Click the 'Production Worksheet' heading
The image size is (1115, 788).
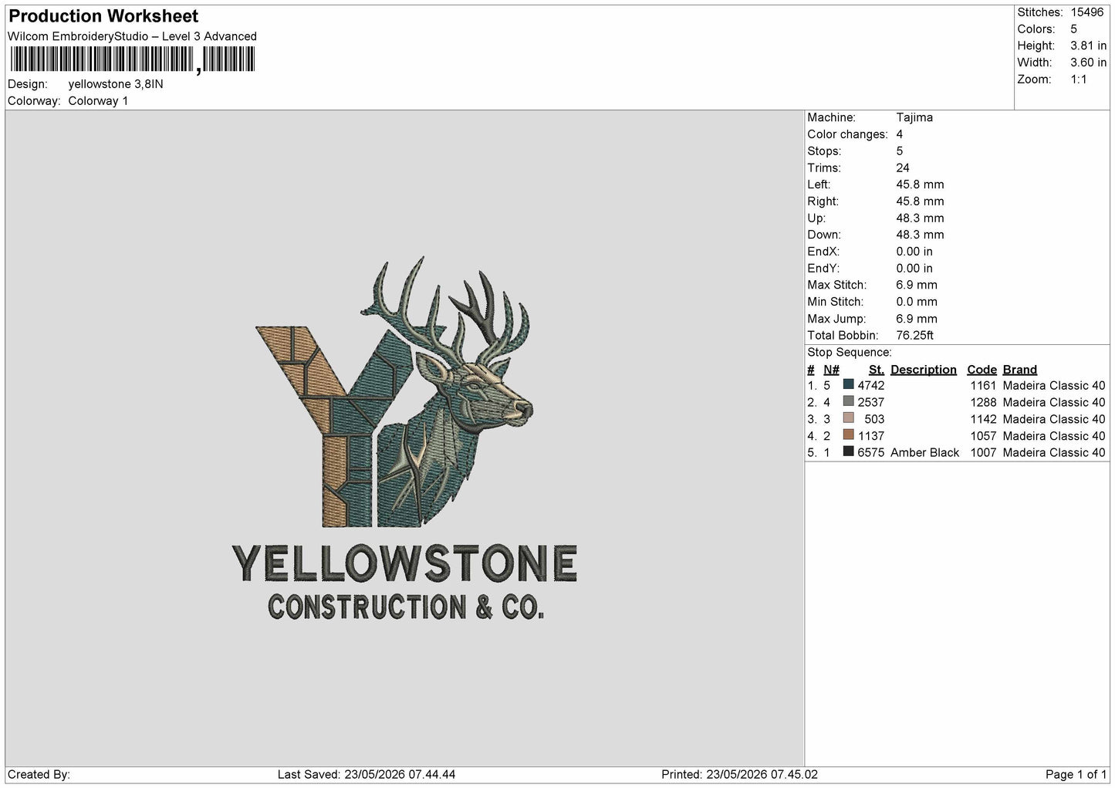click(103, 15)
